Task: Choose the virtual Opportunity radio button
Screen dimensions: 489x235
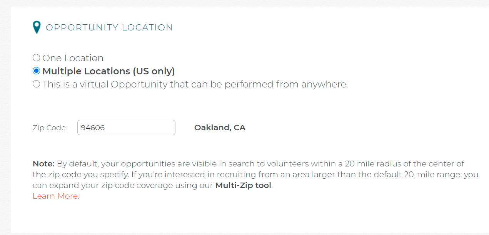Action: coord(36,84)
